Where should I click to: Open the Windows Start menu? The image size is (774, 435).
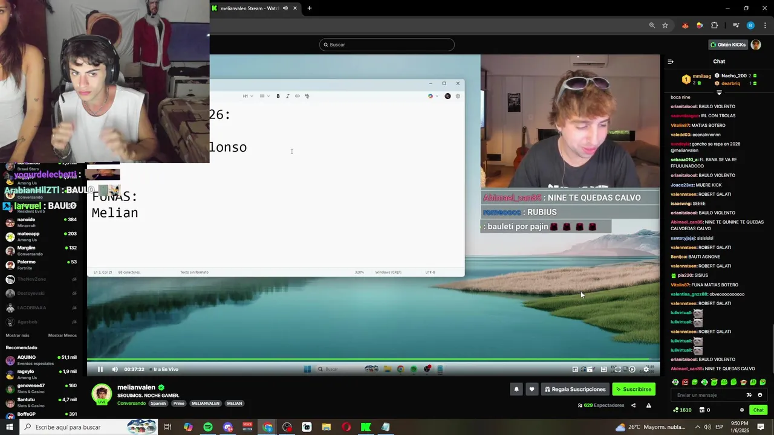(9, 427)
